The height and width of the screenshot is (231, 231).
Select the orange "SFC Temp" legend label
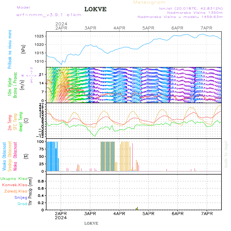(15, 122)
